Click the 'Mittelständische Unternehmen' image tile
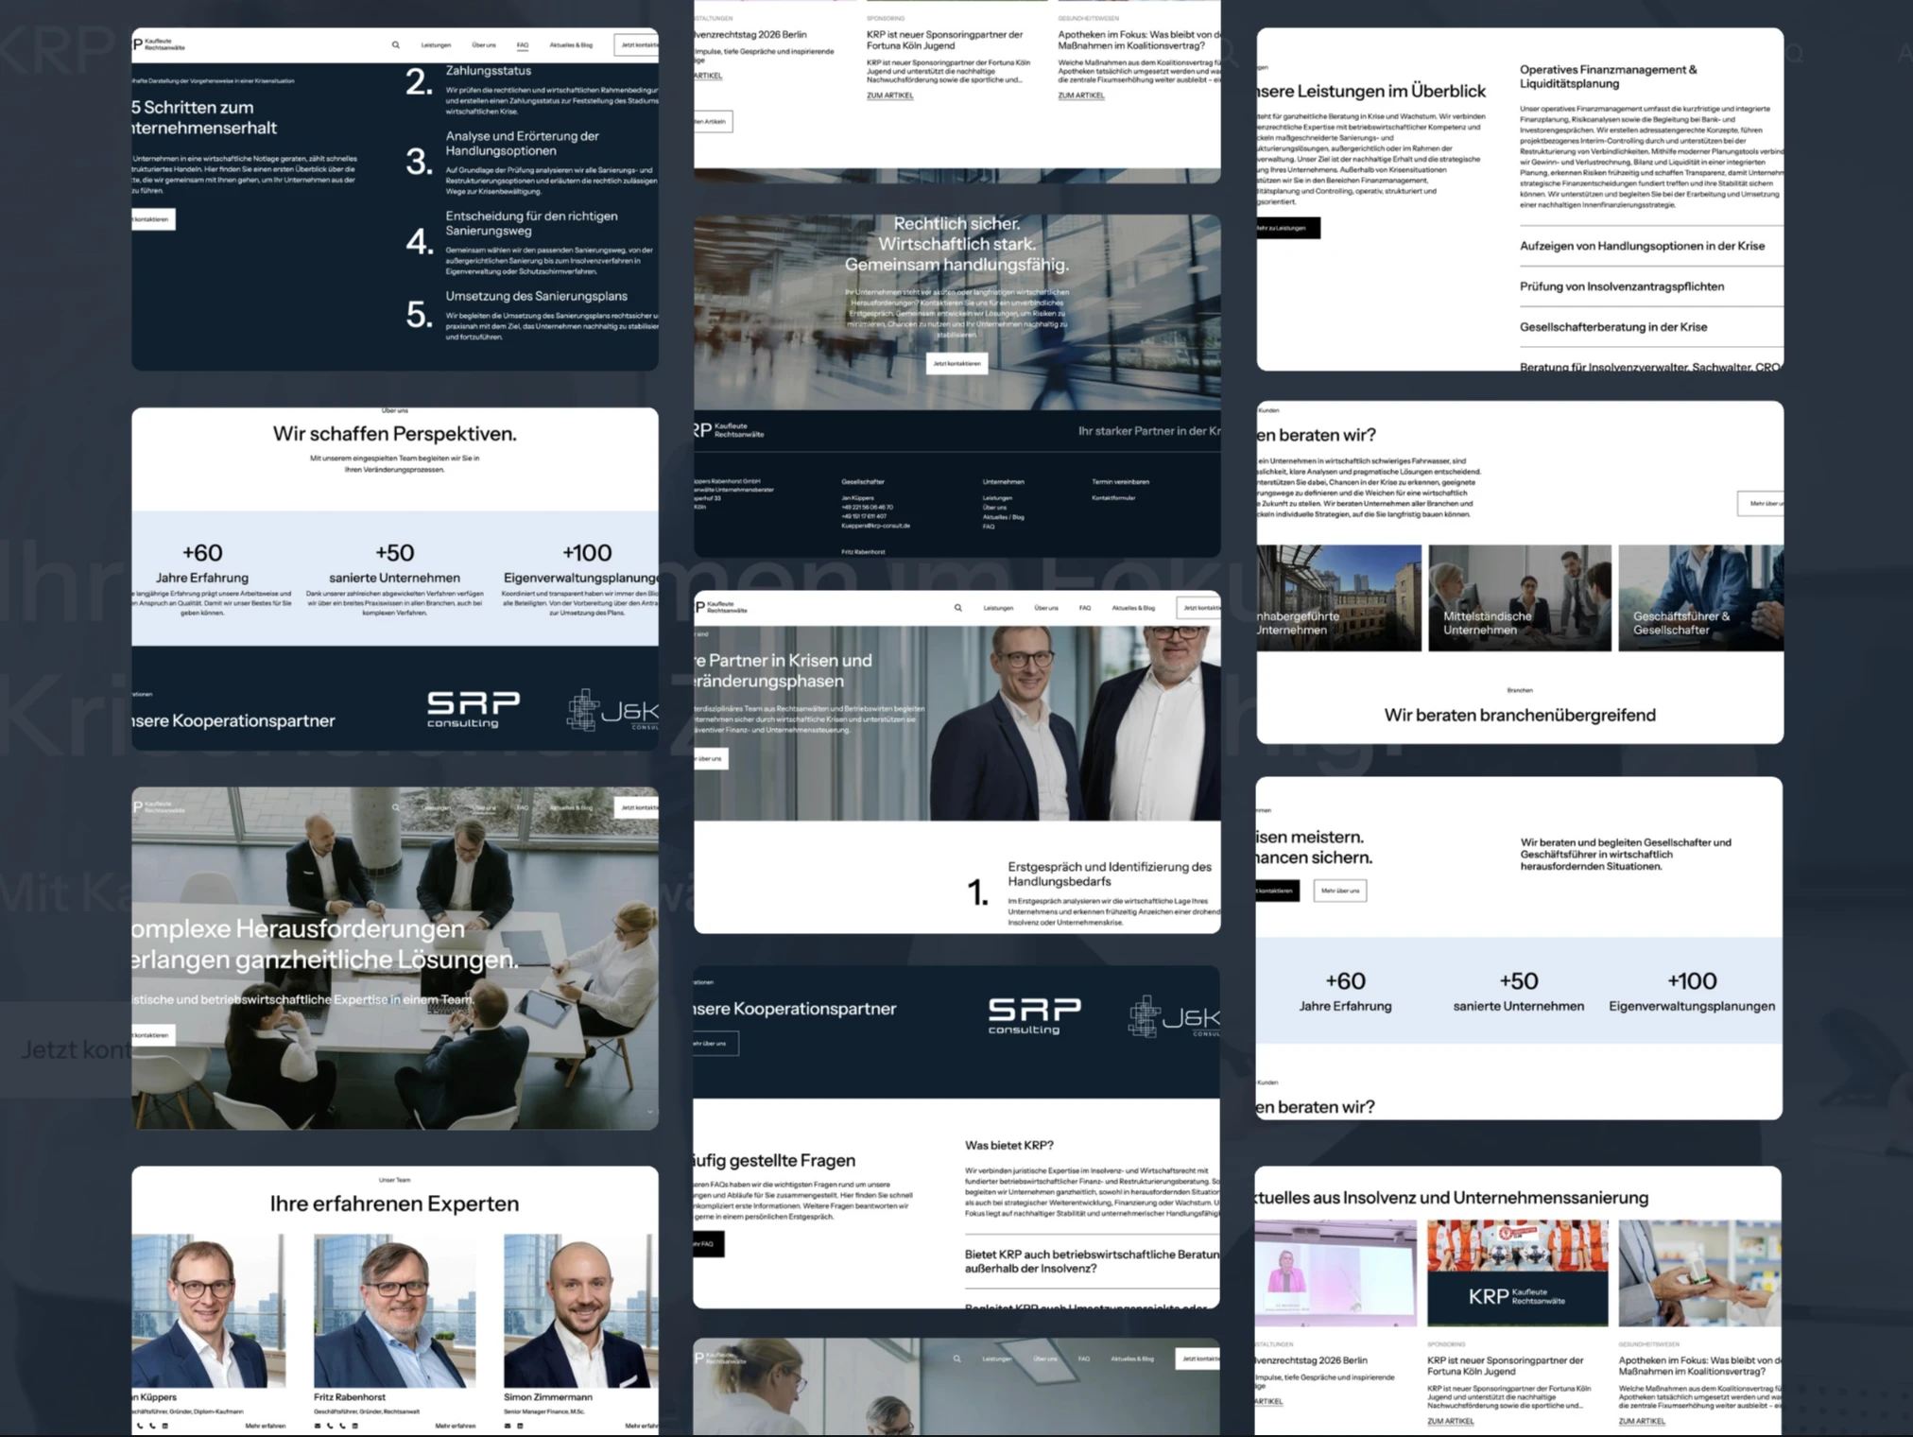Viewport: 1913px width, 1437px height. (x=1519, y=597)
